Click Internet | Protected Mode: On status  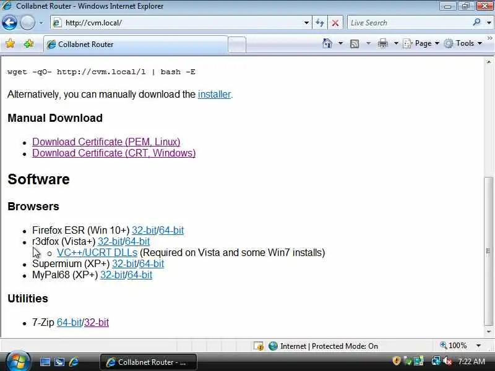click(323, 346)
